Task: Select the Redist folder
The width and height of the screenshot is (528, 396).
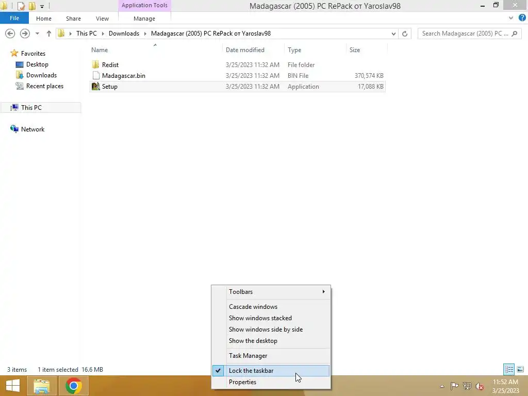Action: pyautogui.click(x=110, y=64)
